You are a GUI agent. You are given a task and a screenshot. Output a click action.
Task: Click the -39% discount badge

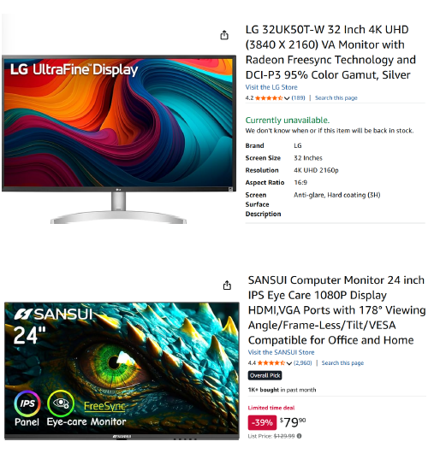262,422
